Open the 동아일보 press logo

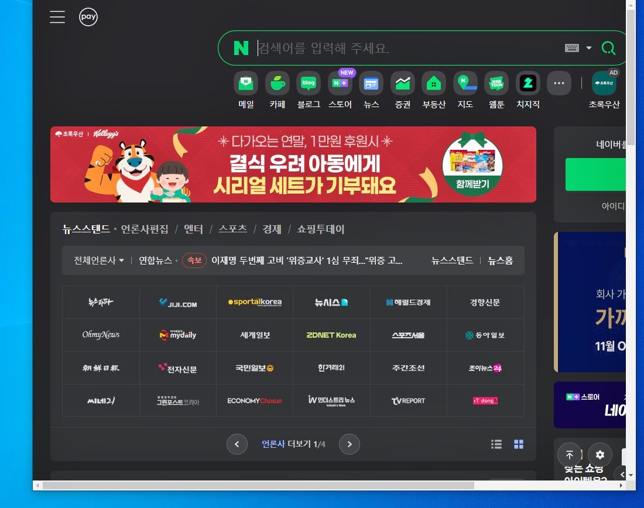(485, 335)
